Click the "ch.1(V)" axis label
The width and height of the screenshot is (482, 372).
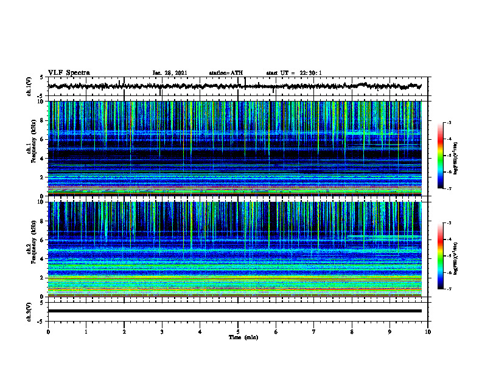[29, 86]
